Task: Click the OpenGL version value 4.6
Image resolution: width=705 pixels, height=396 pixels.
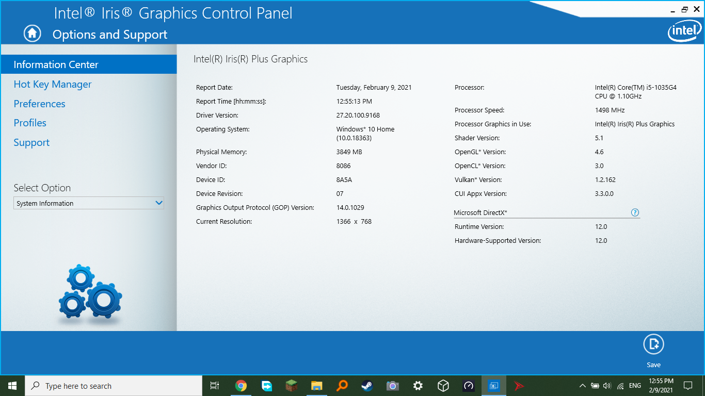Action: (x=599, y=152)
